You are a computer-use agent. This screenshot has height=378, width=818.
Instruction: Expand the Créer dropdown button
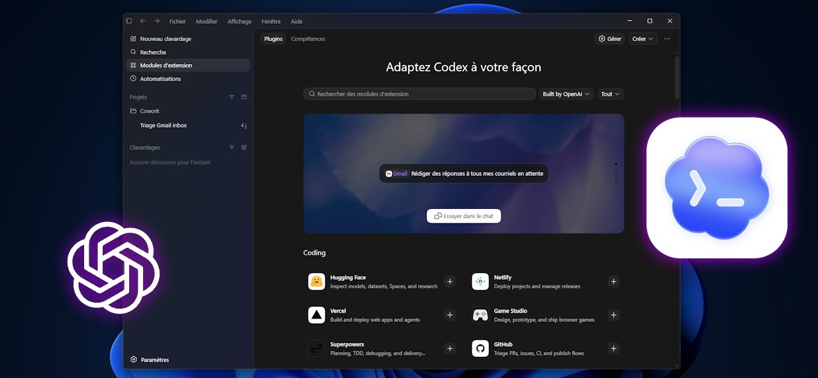pos(642,39)
